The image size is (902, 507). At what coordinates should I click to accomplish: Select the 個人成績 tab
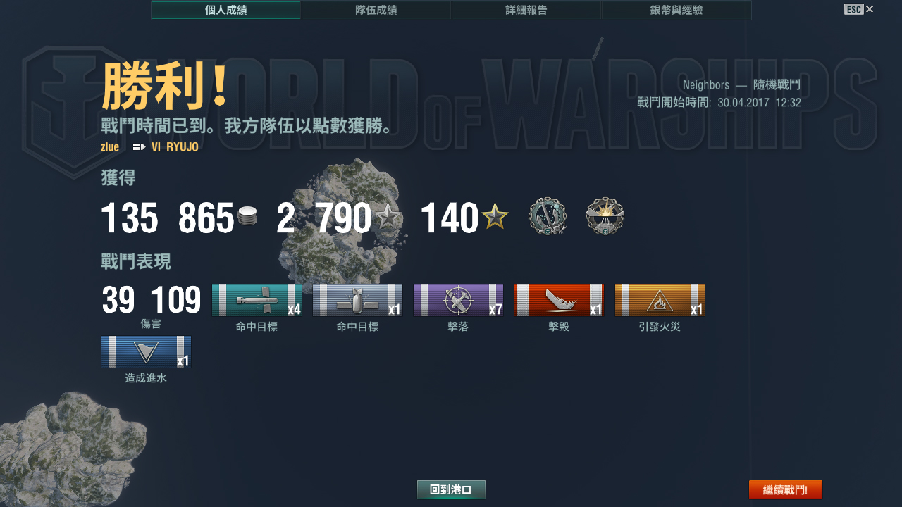[225, 10]
